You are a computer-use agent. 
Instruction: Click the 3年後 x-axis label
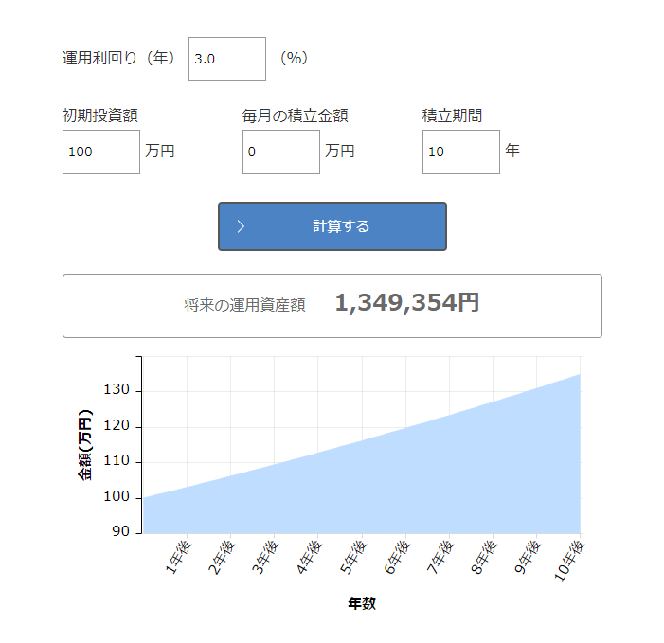[x=265, y=557]
